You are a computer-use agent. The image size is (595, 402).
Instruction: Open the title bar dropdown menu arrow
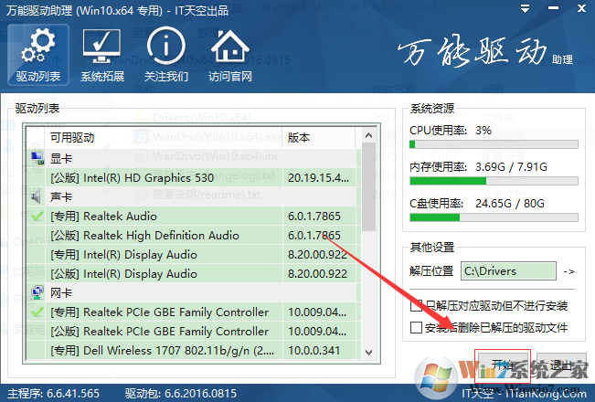526,8
